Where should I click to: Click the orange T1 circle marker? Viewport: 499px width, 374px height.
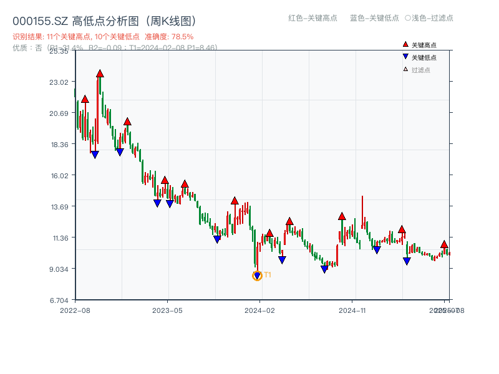point(257,275)
